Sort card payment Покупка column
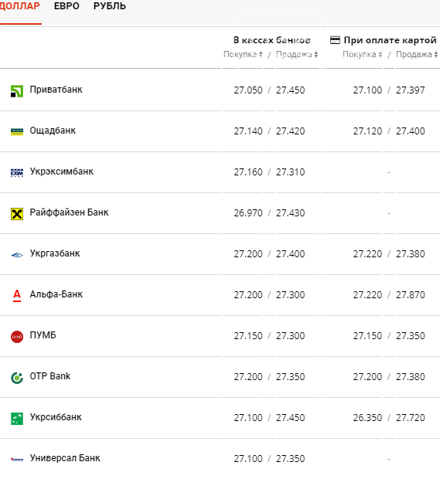Image resolution: width=440 pixels, height=479 pixels. pos(363,54)
